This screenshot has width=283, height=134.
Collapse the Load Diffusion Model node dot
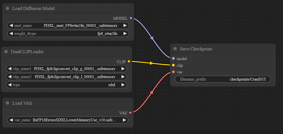(x=7, y=9)
